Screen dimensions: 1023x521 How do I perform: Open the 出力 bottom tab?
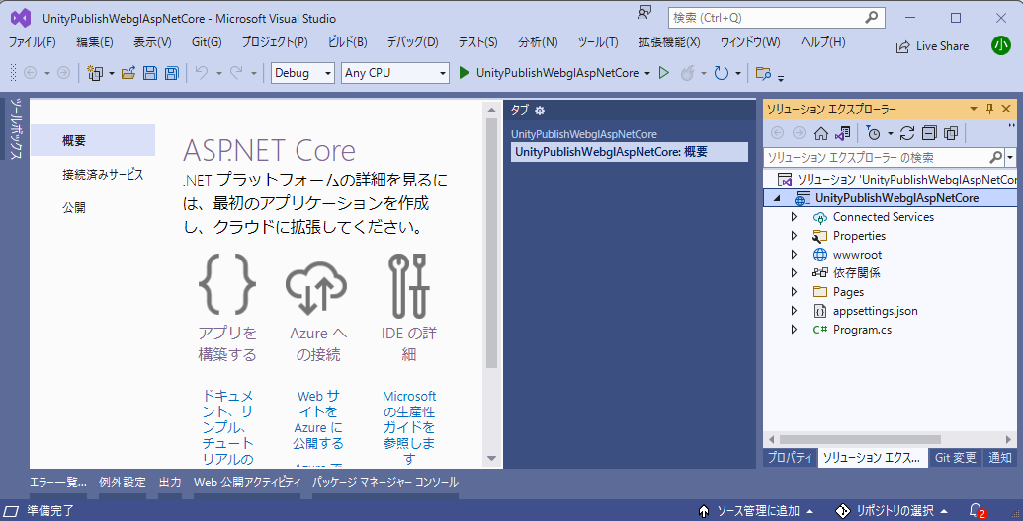(170, 483)
